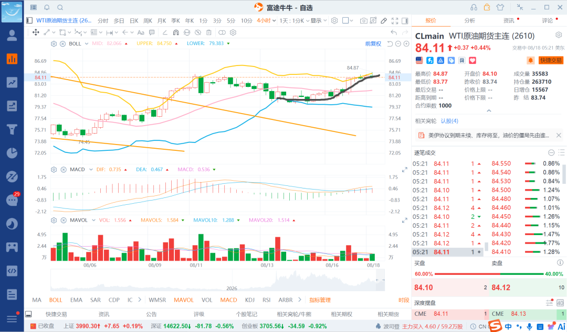Open the 指标管理 link
Image resolution: width=567 pixels, height=332 pixels.
click(x=320, y=300)
